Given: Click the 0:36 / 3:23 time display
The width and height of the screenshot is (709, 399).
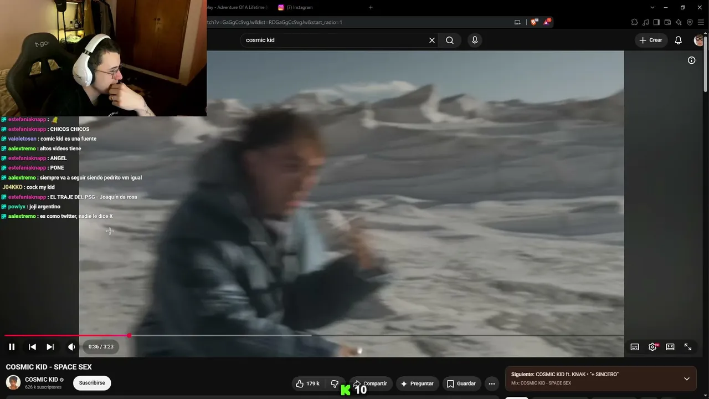Looking at the screenshot, I should coord(101,347).
